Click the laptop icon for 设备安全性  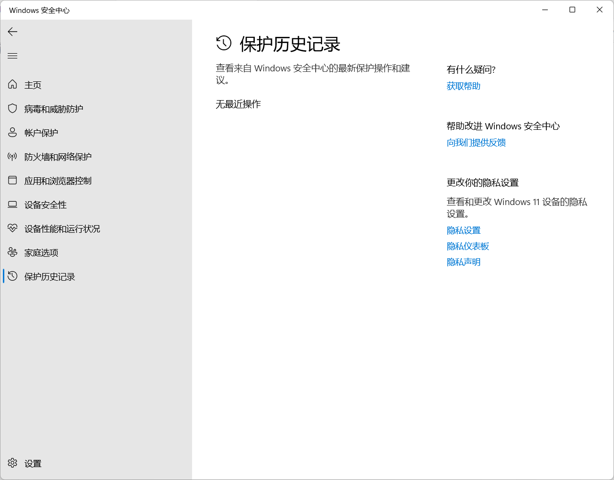(x=12, y=205)
